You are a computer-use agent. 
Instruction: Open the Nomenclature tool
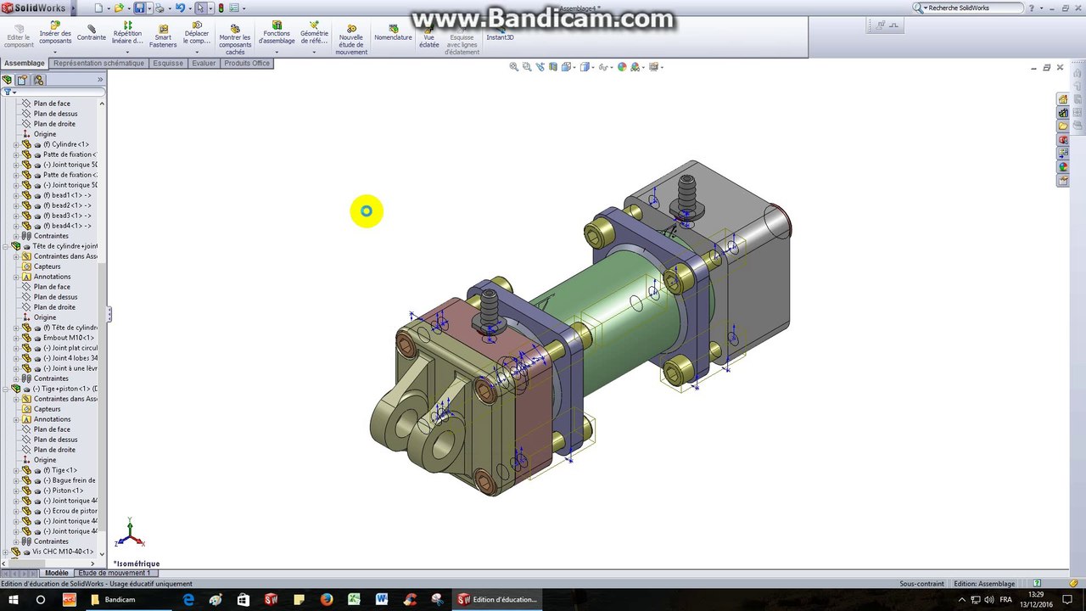pyautogui.click(x=393, y=33)
